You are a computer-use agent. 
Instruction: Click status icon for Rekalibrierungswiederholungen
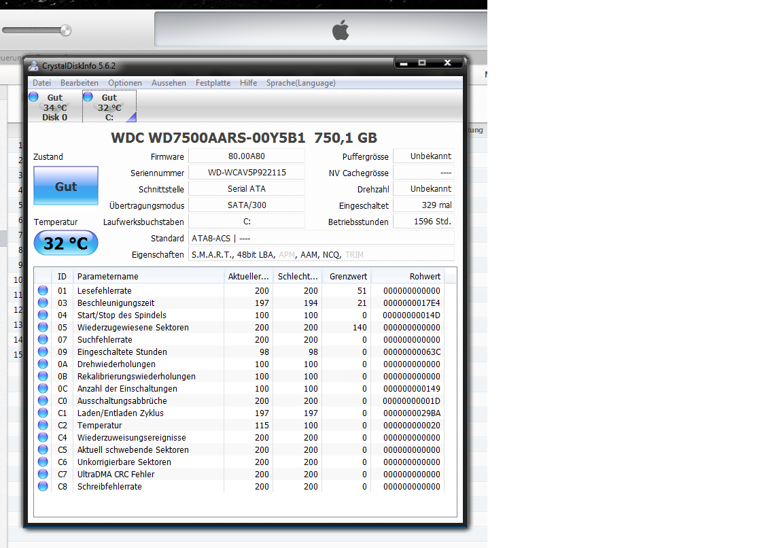[43, 376]
